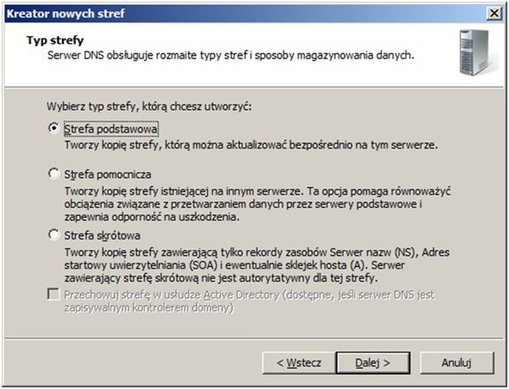The image size is (509, 389).
Task: Continue with the Dalej button
Action: pos(373,362)
